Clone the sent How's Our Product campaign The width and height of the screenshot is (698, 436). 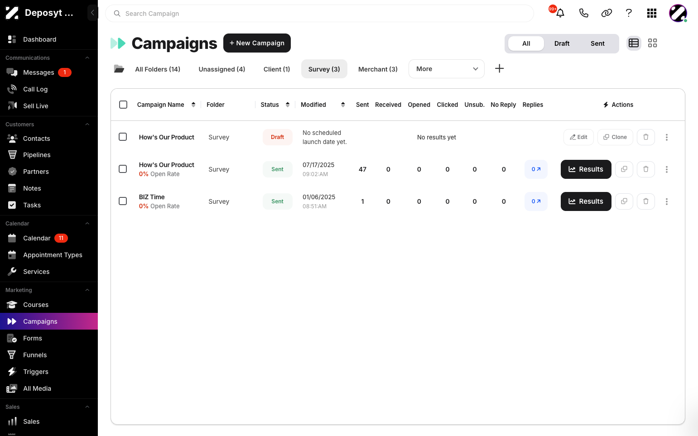[624, 169]
